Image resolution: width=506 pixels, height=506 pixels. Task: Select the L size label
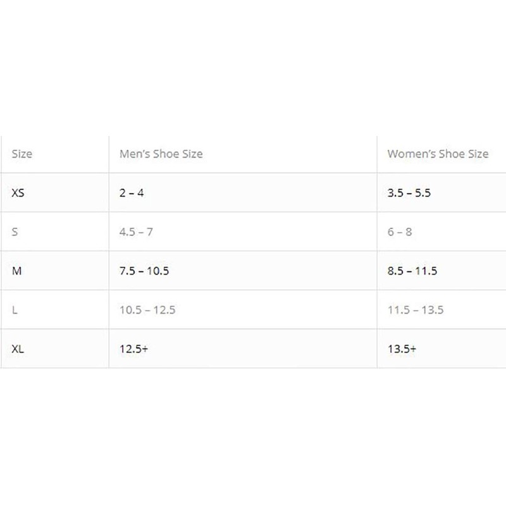15,310
